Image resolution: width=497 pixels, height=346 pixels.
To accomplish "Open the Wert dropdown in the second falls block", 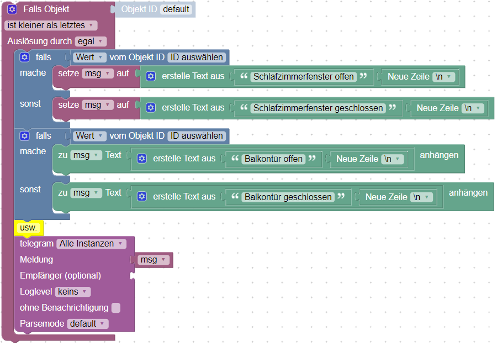I will (89, 136).
